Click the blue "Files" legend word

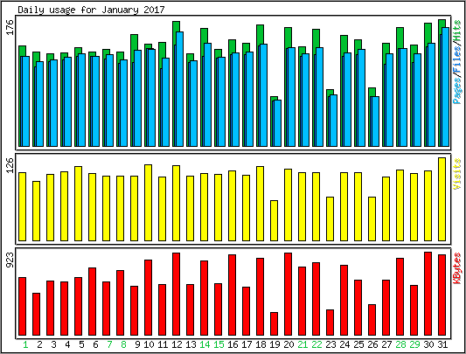[456, 60]
